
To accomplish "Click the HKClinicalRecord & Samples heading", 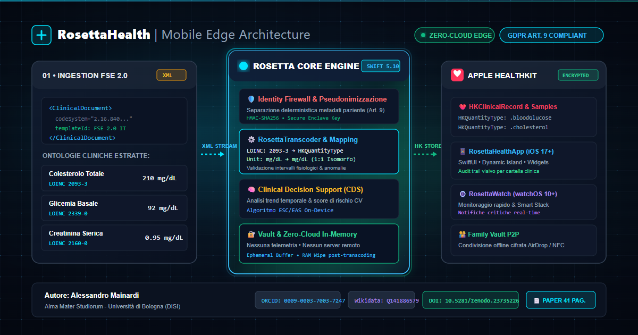I will (x=513, y=107).
